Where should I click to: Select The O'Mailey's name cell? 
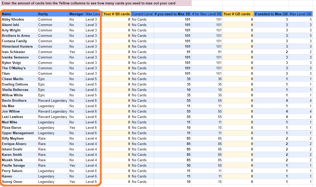[x=19, y=68]
